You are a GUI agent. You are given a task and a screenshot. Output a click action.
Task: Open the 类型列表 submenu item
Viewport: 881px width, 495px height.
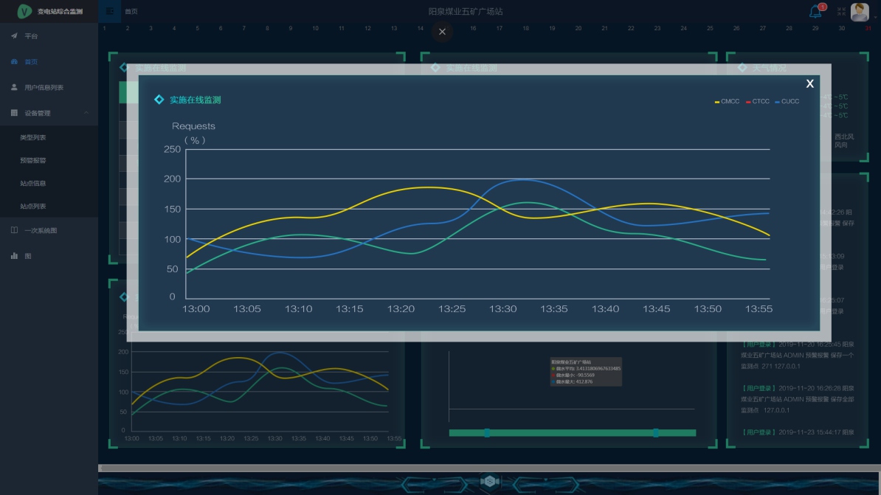(33, 137)
